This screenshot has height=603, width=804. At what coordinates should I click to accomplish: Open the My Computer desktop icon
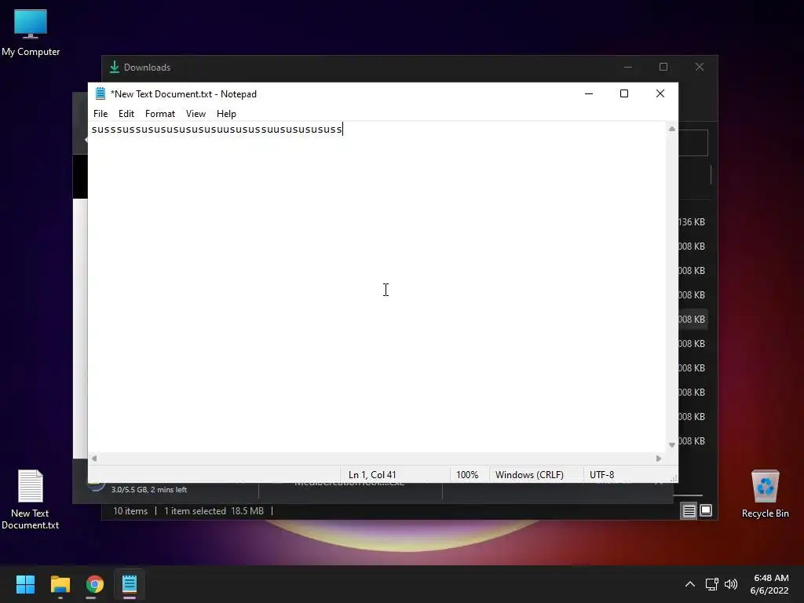[31, 32]
